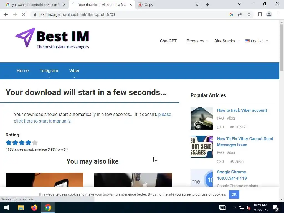
Task: Click the scrollbar down arrow
Action: click(x=282, y=199)
